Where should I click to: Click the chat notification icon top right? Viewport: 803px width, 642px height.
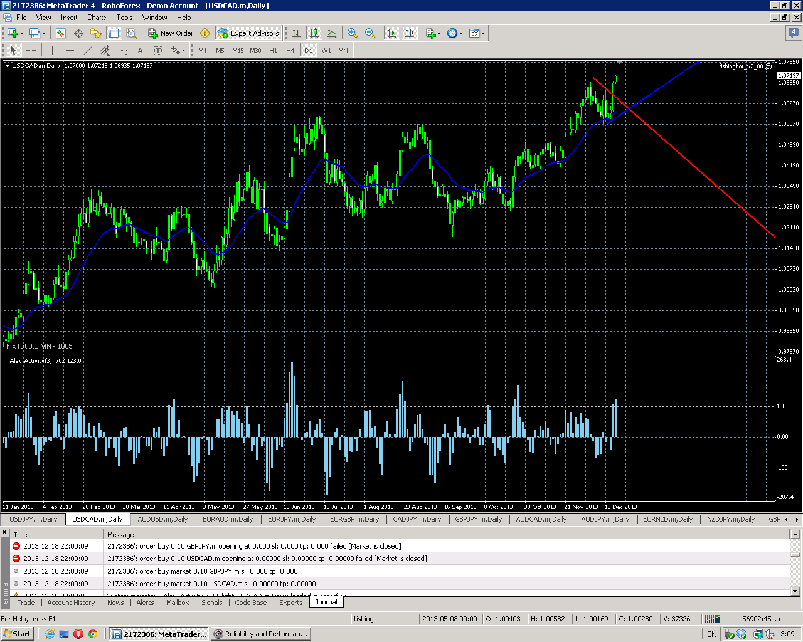[794, 33]
